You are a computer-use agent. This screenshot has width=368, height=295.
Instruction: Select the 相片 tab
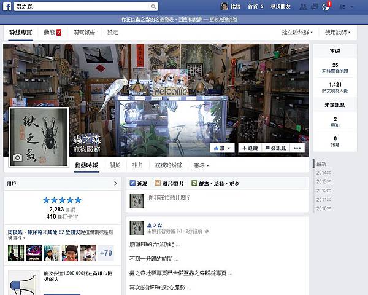click(137, 165)
